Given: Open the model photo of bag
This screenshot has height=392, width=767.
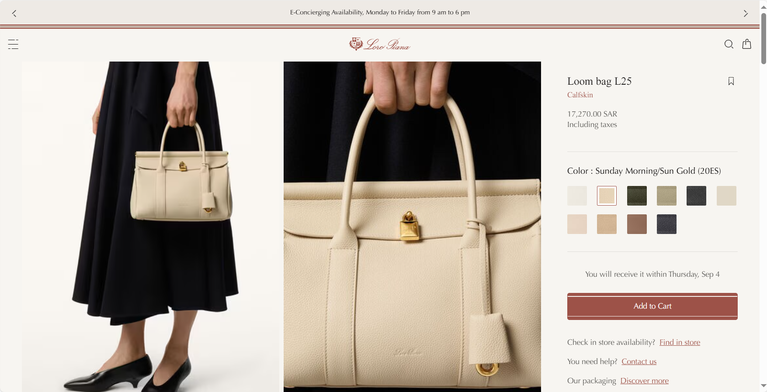Looking at the screenshot, I should click(x=150, y=227).
